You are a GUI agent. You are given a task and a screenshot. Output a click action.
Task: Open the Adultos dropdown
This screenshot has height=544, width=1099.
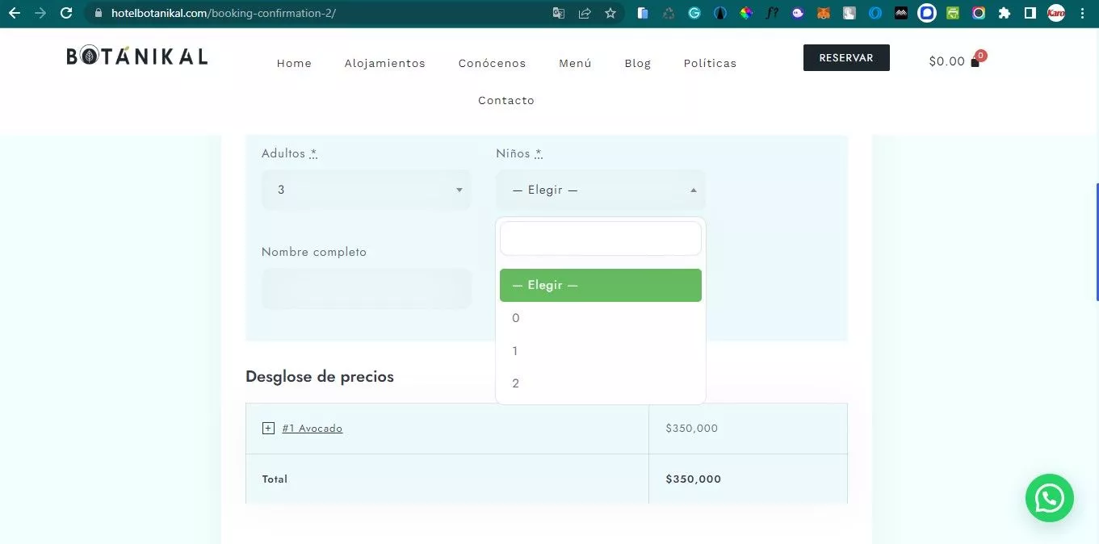366,190
